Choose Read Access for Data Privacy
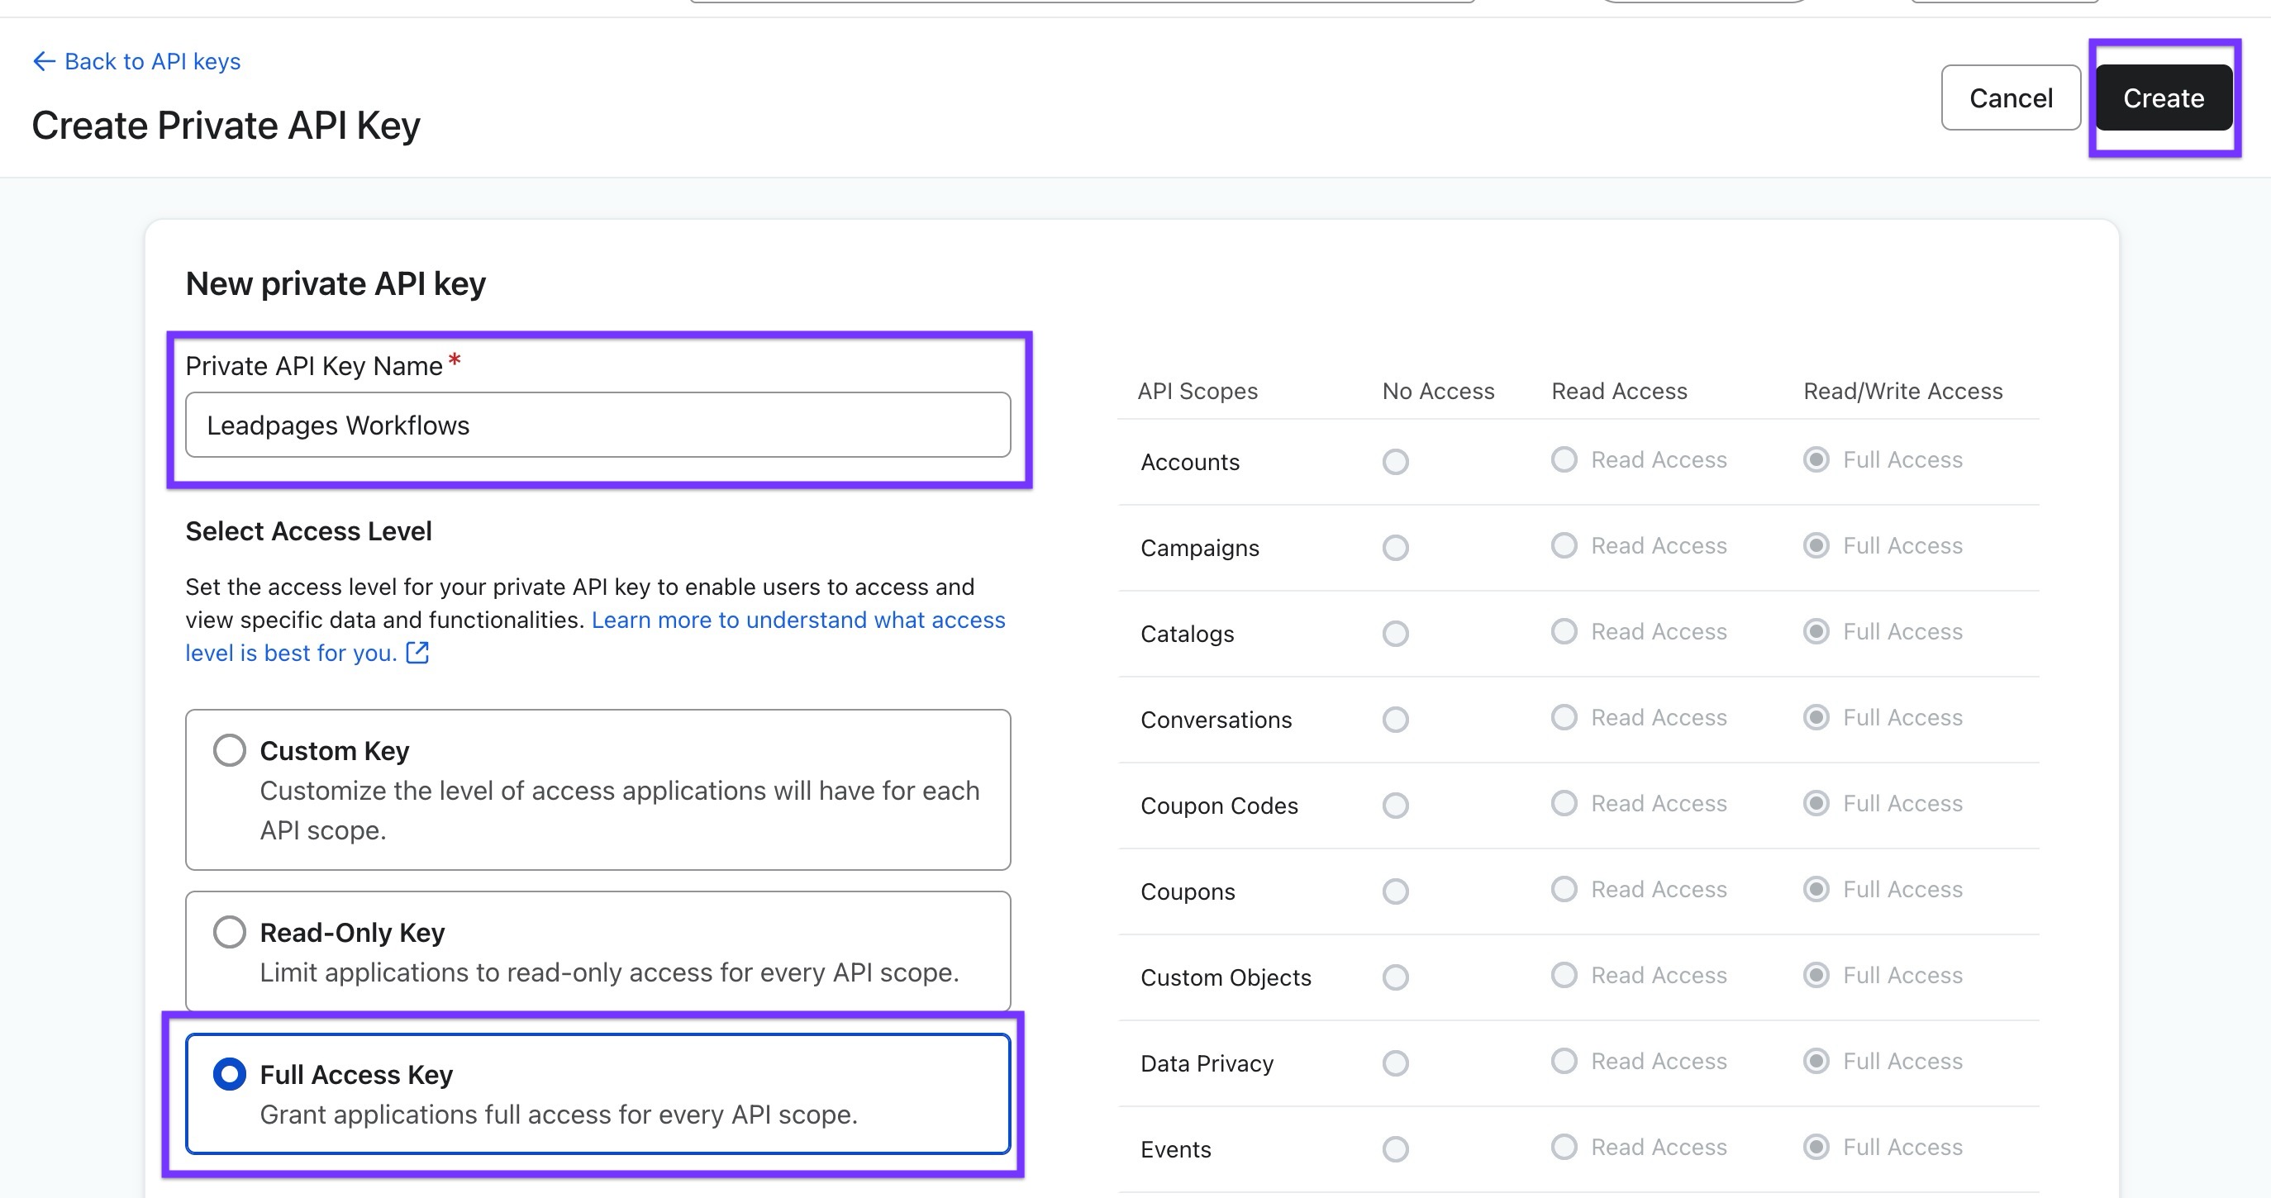This screenshot has height=1198, width=2271. (1564, 1062)
